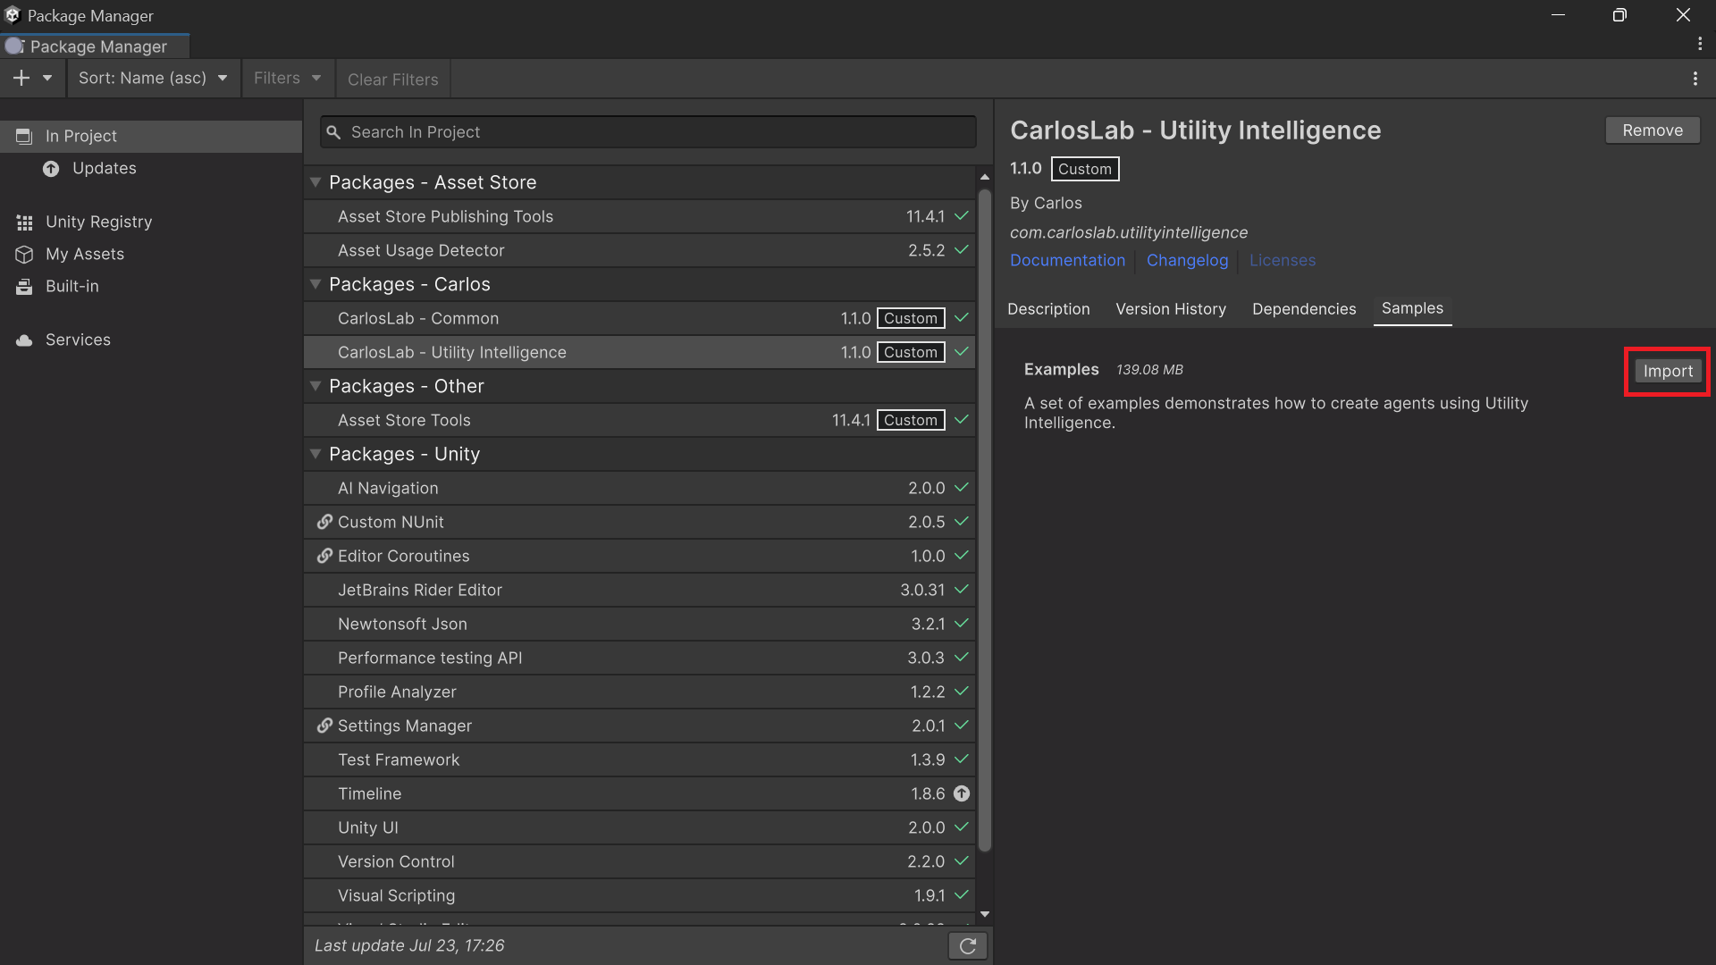Open the window tab kebab menu

click(1700, 44)
